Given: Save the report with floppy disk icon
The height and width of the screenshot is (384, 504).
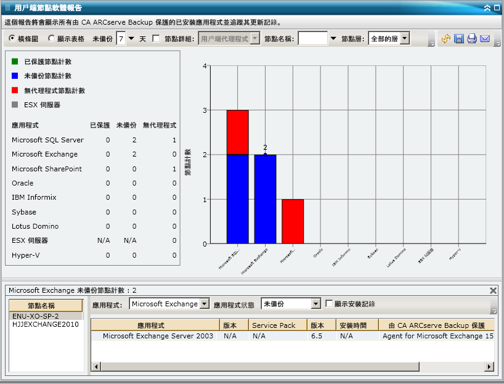Looking at the screenshot, I should [x=458, y=39].
